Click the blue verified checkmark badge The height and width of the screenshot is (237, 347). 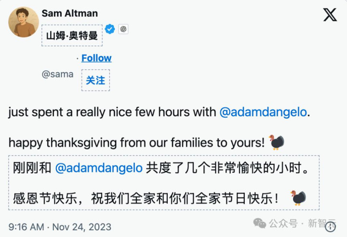pyautogui.click(x=110, y=29)
